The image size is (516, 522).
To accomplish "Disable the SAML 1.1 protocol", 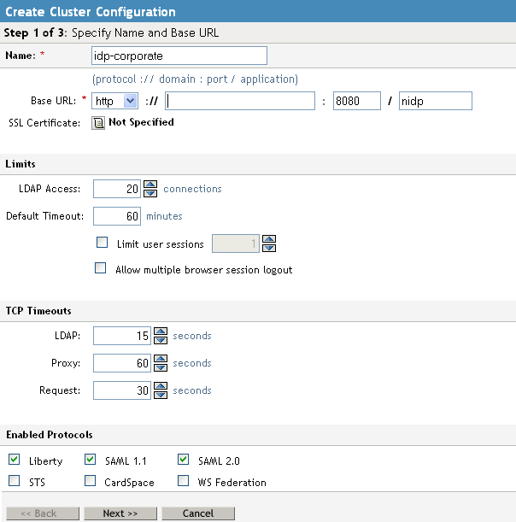I will 91,460.
